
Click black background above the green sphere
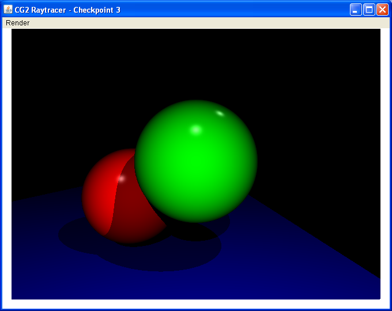pos(196,63)
